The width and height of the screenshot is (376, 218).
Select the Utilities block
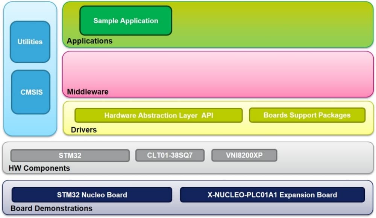coord(30,42)
